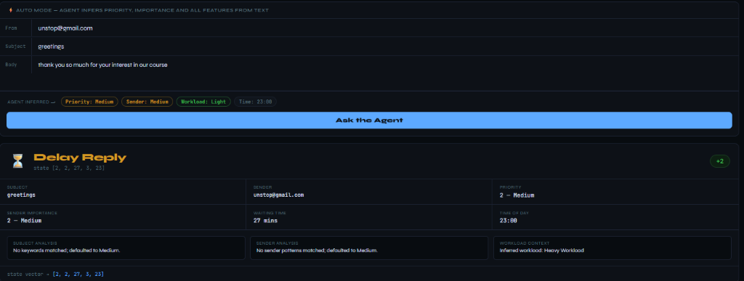Click the Body text area

pos(384,73)
